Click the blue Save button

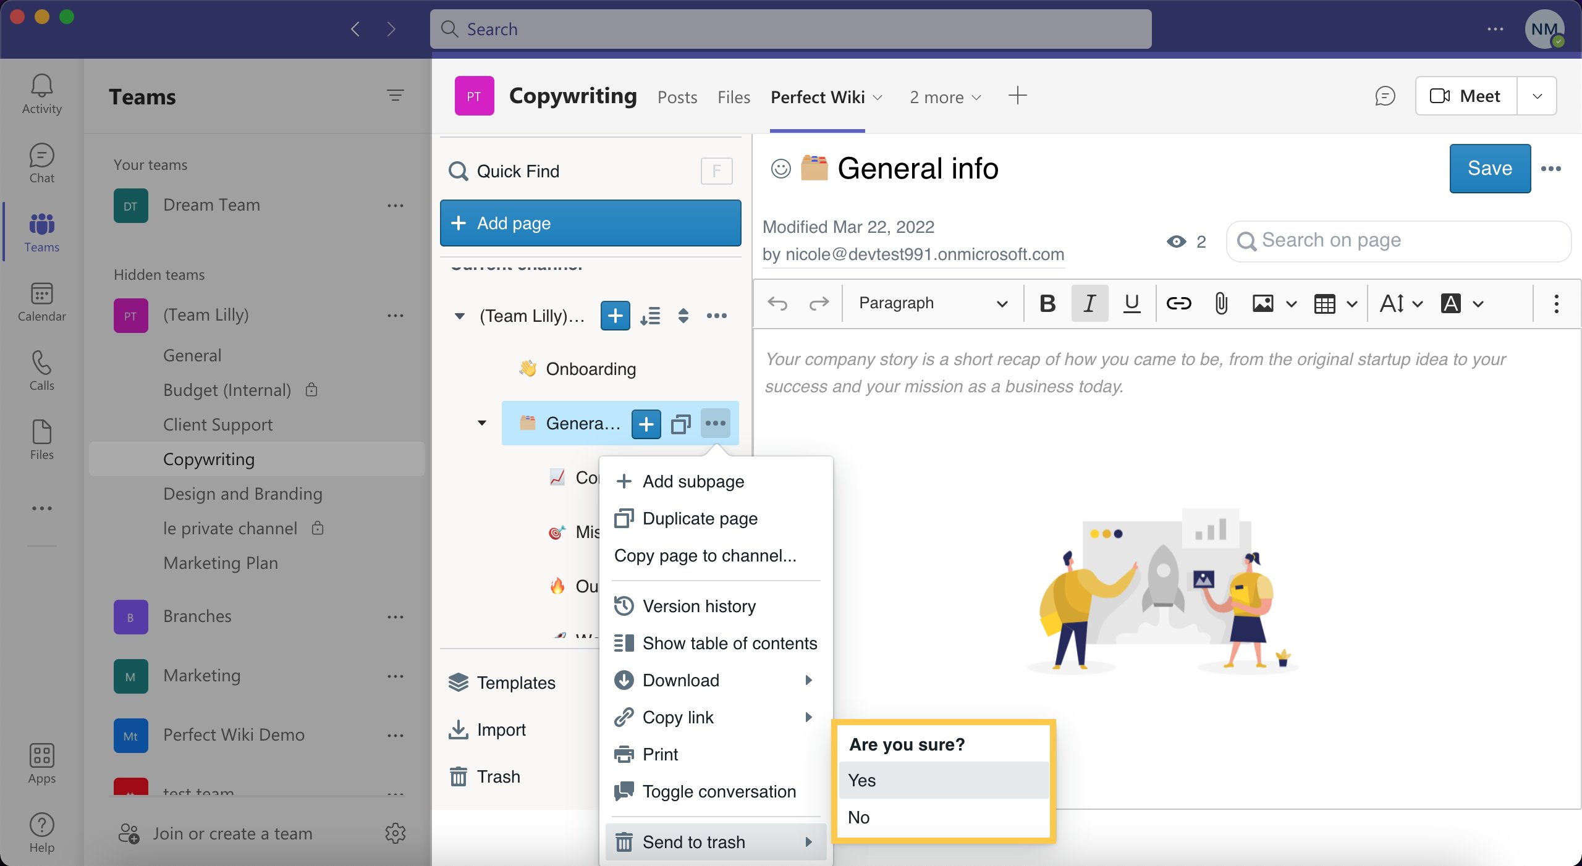coord(1489,169)
